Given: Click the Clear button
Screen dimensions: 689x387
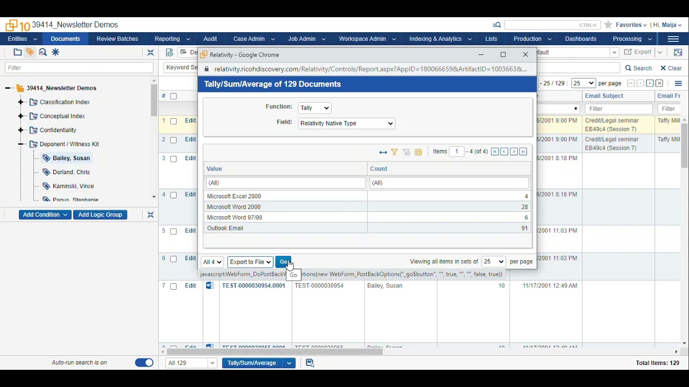Looking at the screenshot, I should pyautogui.click(x=671, y=68).
